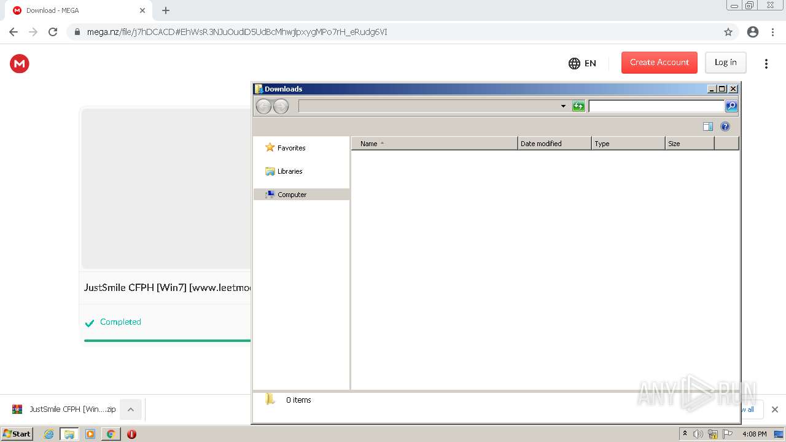Click browser forward arrow
This screenshot has height=442, width=786.
[33, 32]
